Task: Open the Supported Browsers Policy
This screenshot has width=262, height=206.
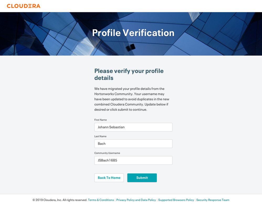Action: 176,200
